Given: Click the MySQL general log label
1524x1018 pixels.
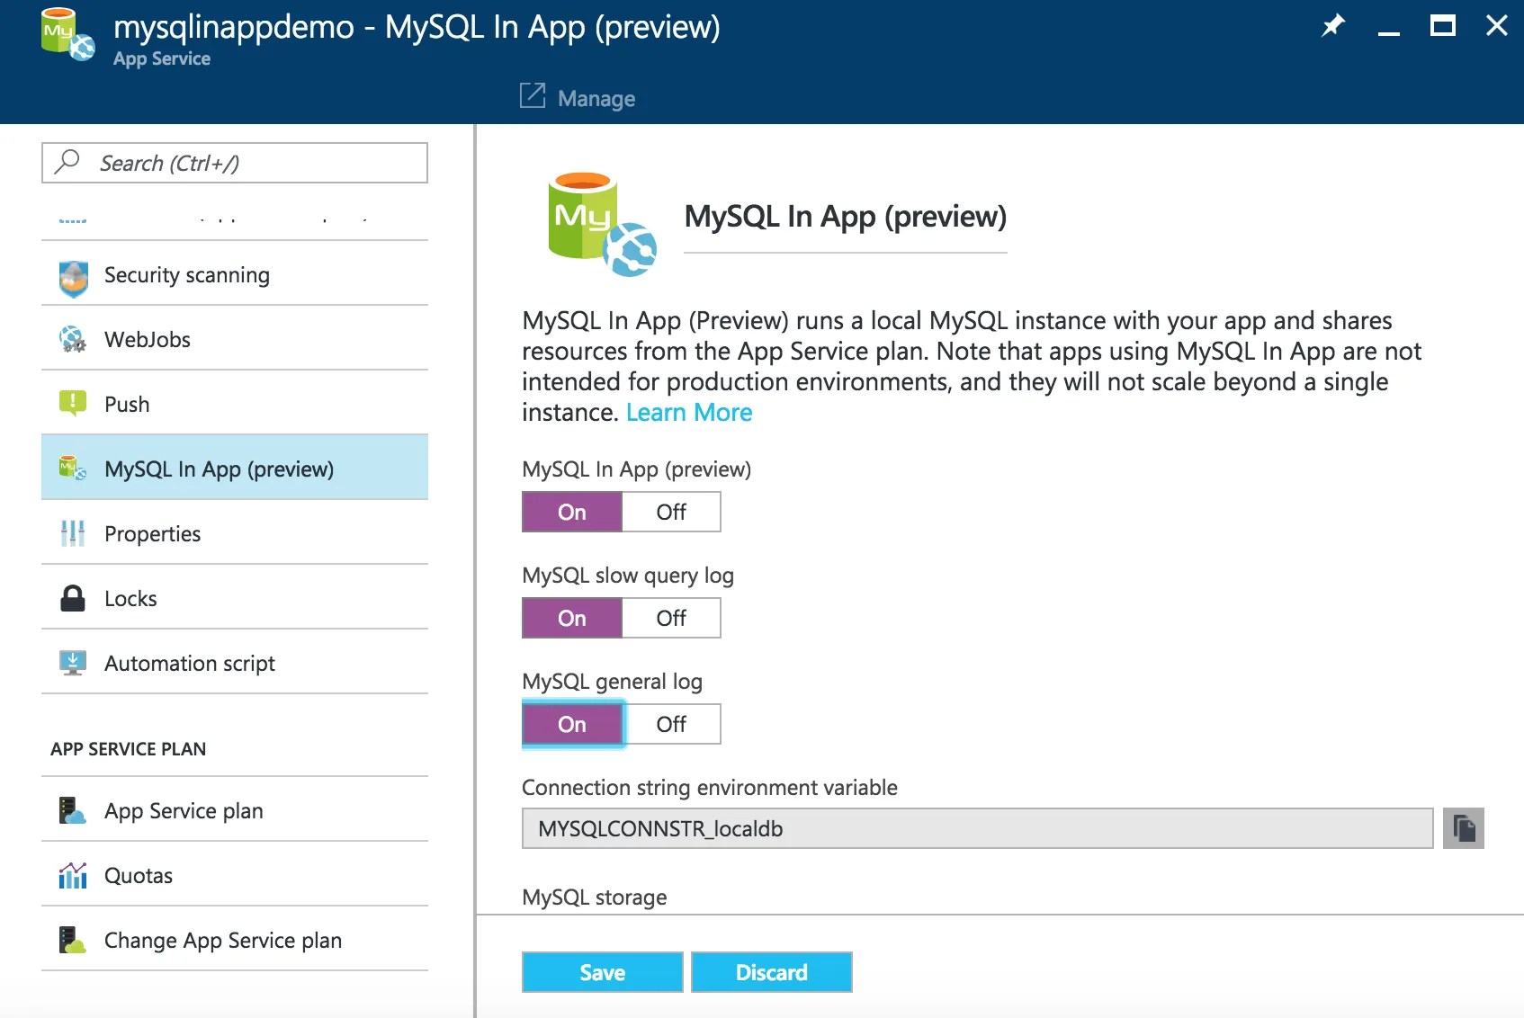Looking at the screenshot, I should [x=612, y=682].
